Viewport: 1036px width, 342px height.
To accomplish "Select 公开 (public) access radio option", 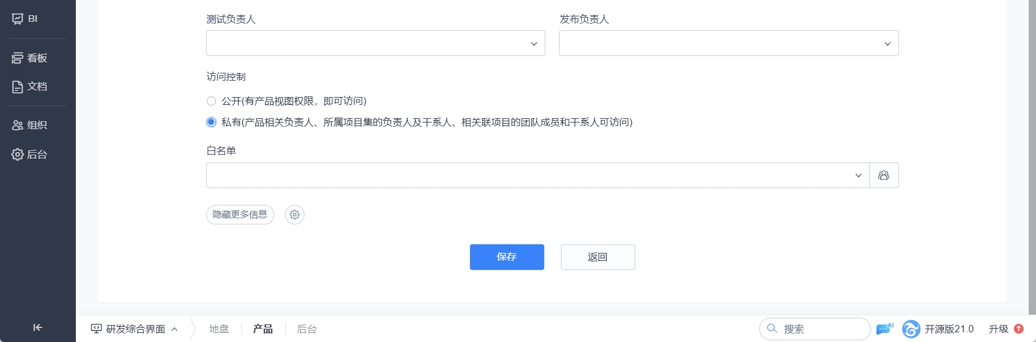I will click(211, 101).
